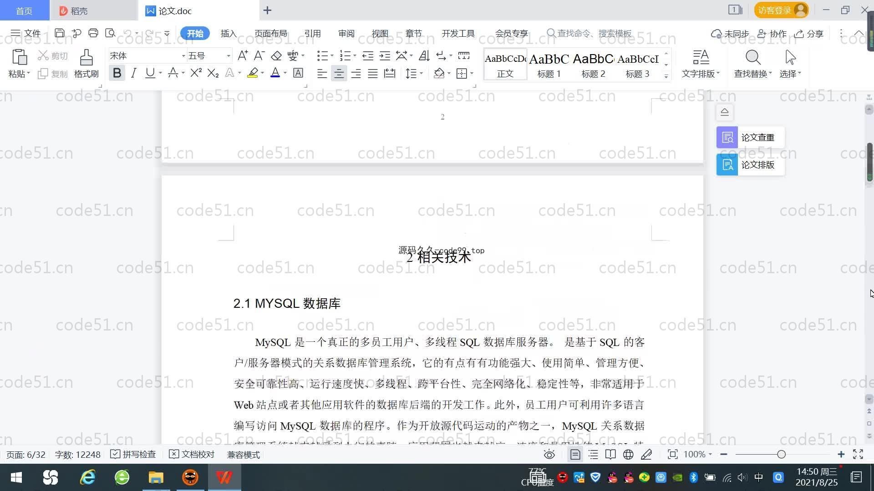Open the thesis duplicate check (论文查重) panel
The image size is (874, 491).
pyautogui.click(x=751, y=137)
